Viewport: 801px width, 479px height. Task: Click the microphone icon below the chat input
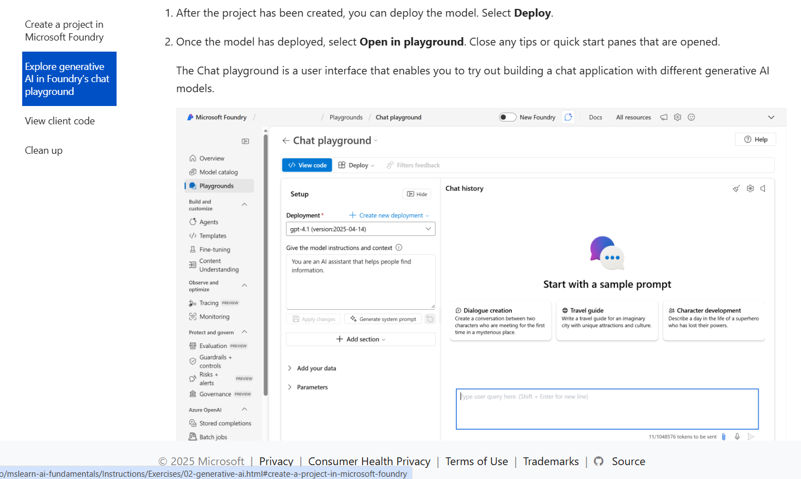(x=737, y=437)
